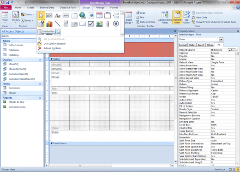Pick the Image control in gallery

58,32
